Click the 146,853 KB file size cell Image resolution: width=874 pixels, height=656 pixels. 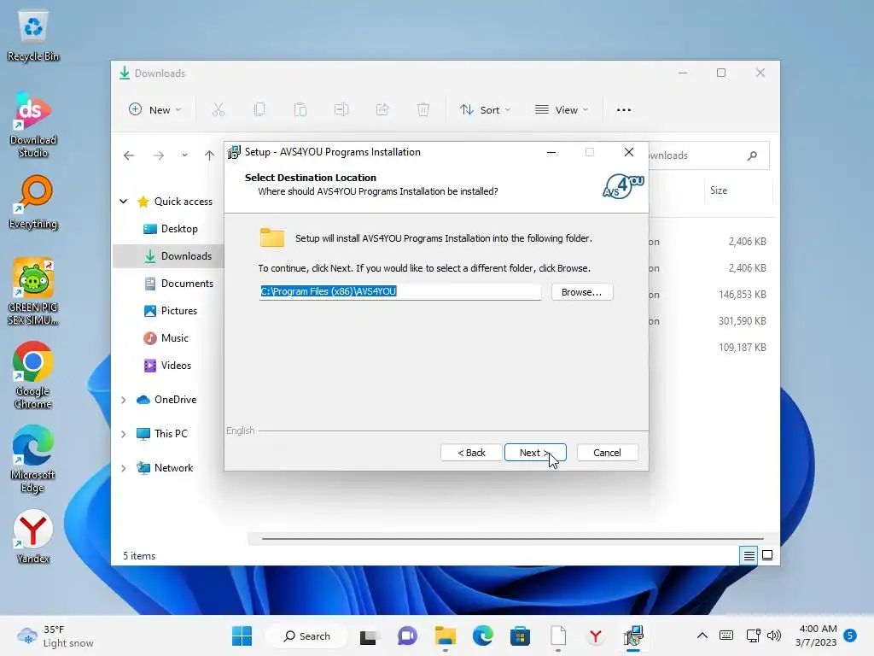pos(742,295)
